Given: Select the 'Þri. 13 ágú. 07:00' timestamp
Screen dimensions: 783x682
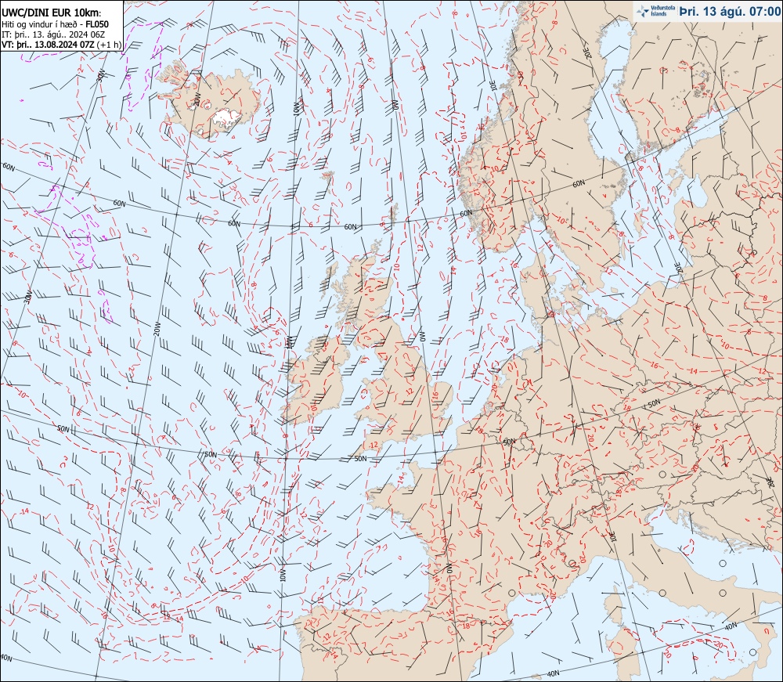Looking at the screenshot, I should (x=730, y=11).
